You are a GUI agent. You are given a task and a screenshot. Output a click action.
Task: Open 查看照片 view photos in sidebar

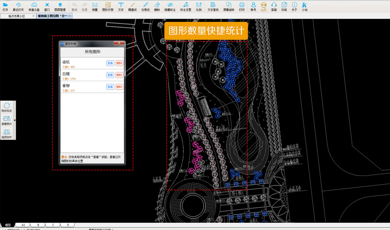(x=7, y=121)
